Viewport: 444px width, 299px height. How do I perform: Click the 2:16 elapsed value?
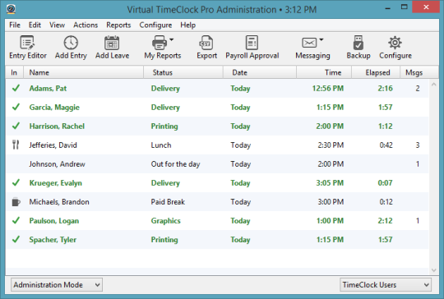(x=385, y=88)
